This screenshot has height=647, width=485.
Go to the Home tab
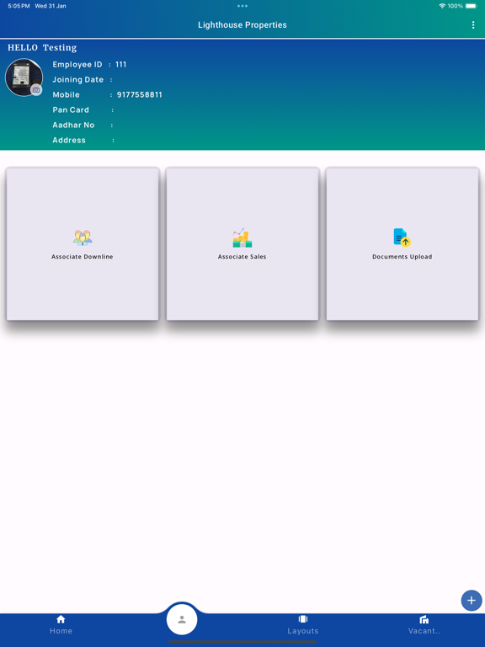click(x=61, y=625)
